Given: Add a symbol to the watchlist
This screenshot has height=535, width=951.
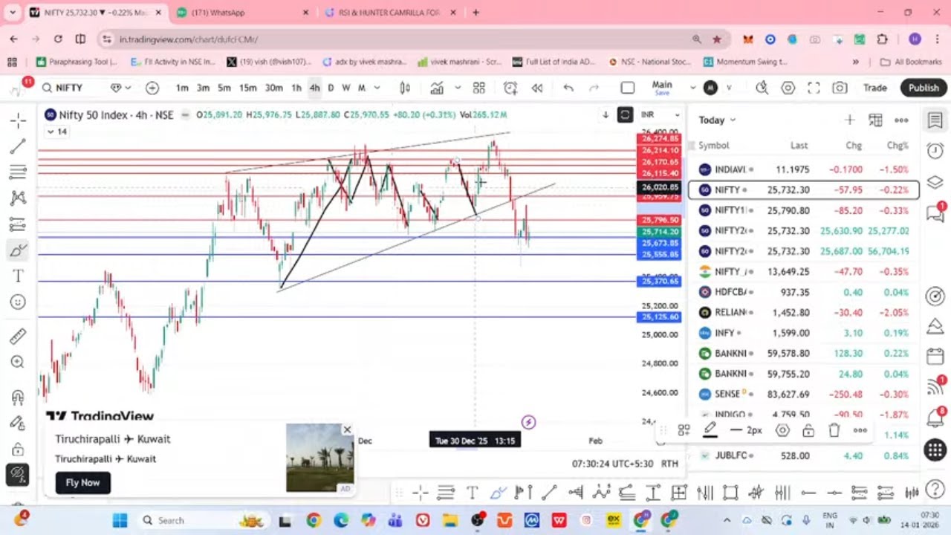Looking at the screenshot, I should pyautogui.click(x=849, y=120).
